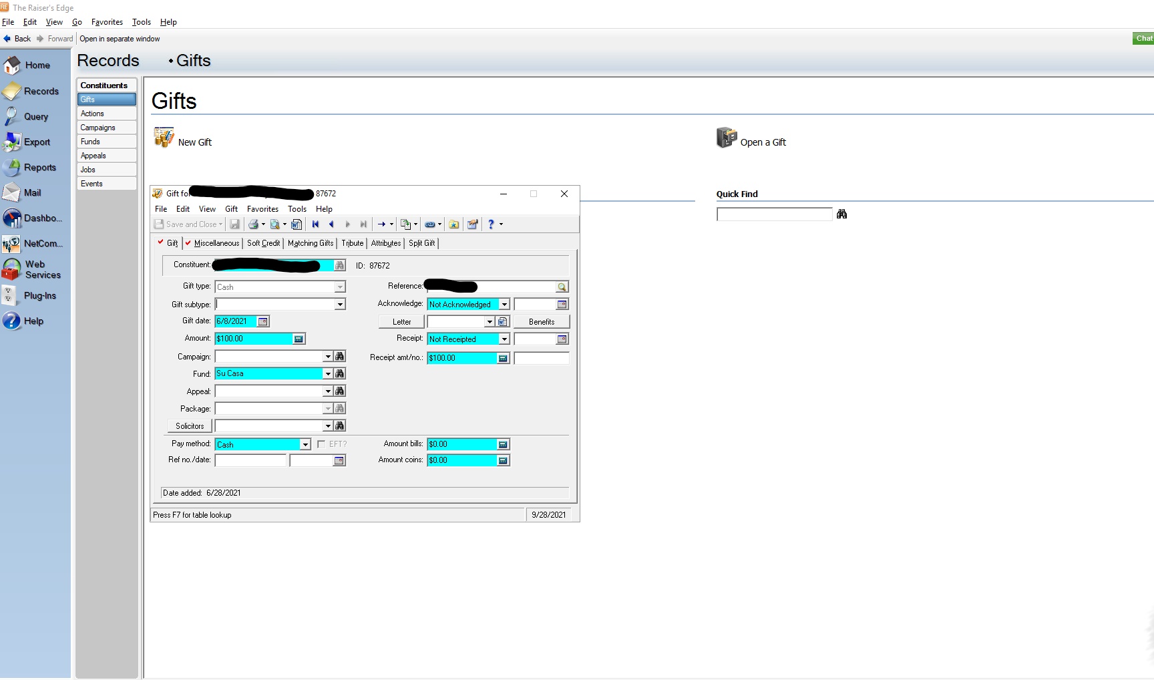The image size is (1154, 680).
Task: Expand the Pay method dropdown
Action: coord(305,445)
